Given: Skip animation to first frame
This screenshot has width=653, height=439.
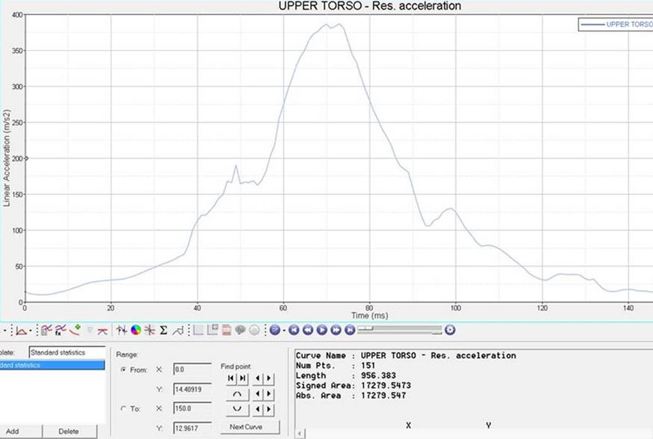Looking at the screenshot, I should [x=294, y=330].
